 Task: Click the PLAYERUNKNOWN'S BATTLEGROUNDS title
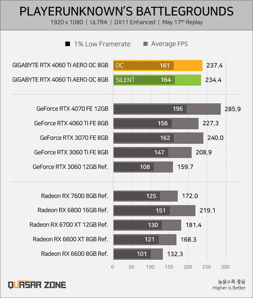(x=126, y=11)
